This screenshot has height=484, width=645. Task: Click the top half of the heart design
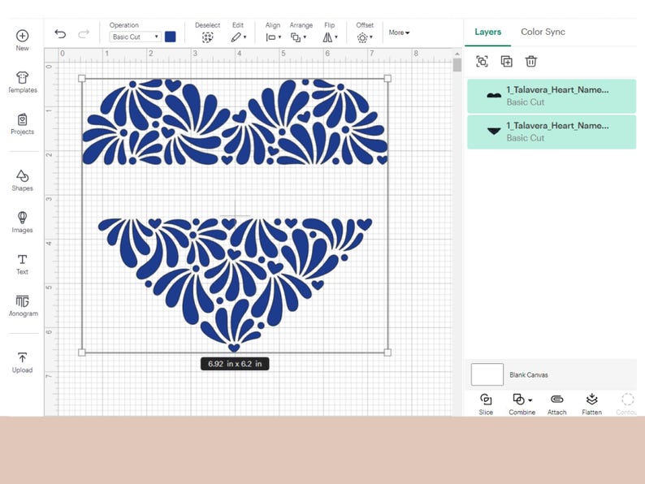(235, 122)
